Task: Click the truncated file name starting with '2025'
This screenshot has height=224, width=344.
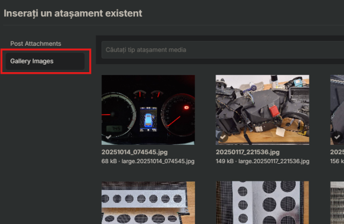Action: 337,152
